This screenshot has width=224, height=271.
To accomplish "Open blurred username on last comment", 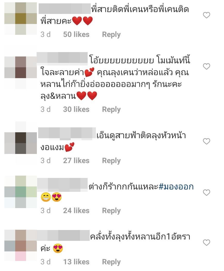I will [x=63, y=235].
